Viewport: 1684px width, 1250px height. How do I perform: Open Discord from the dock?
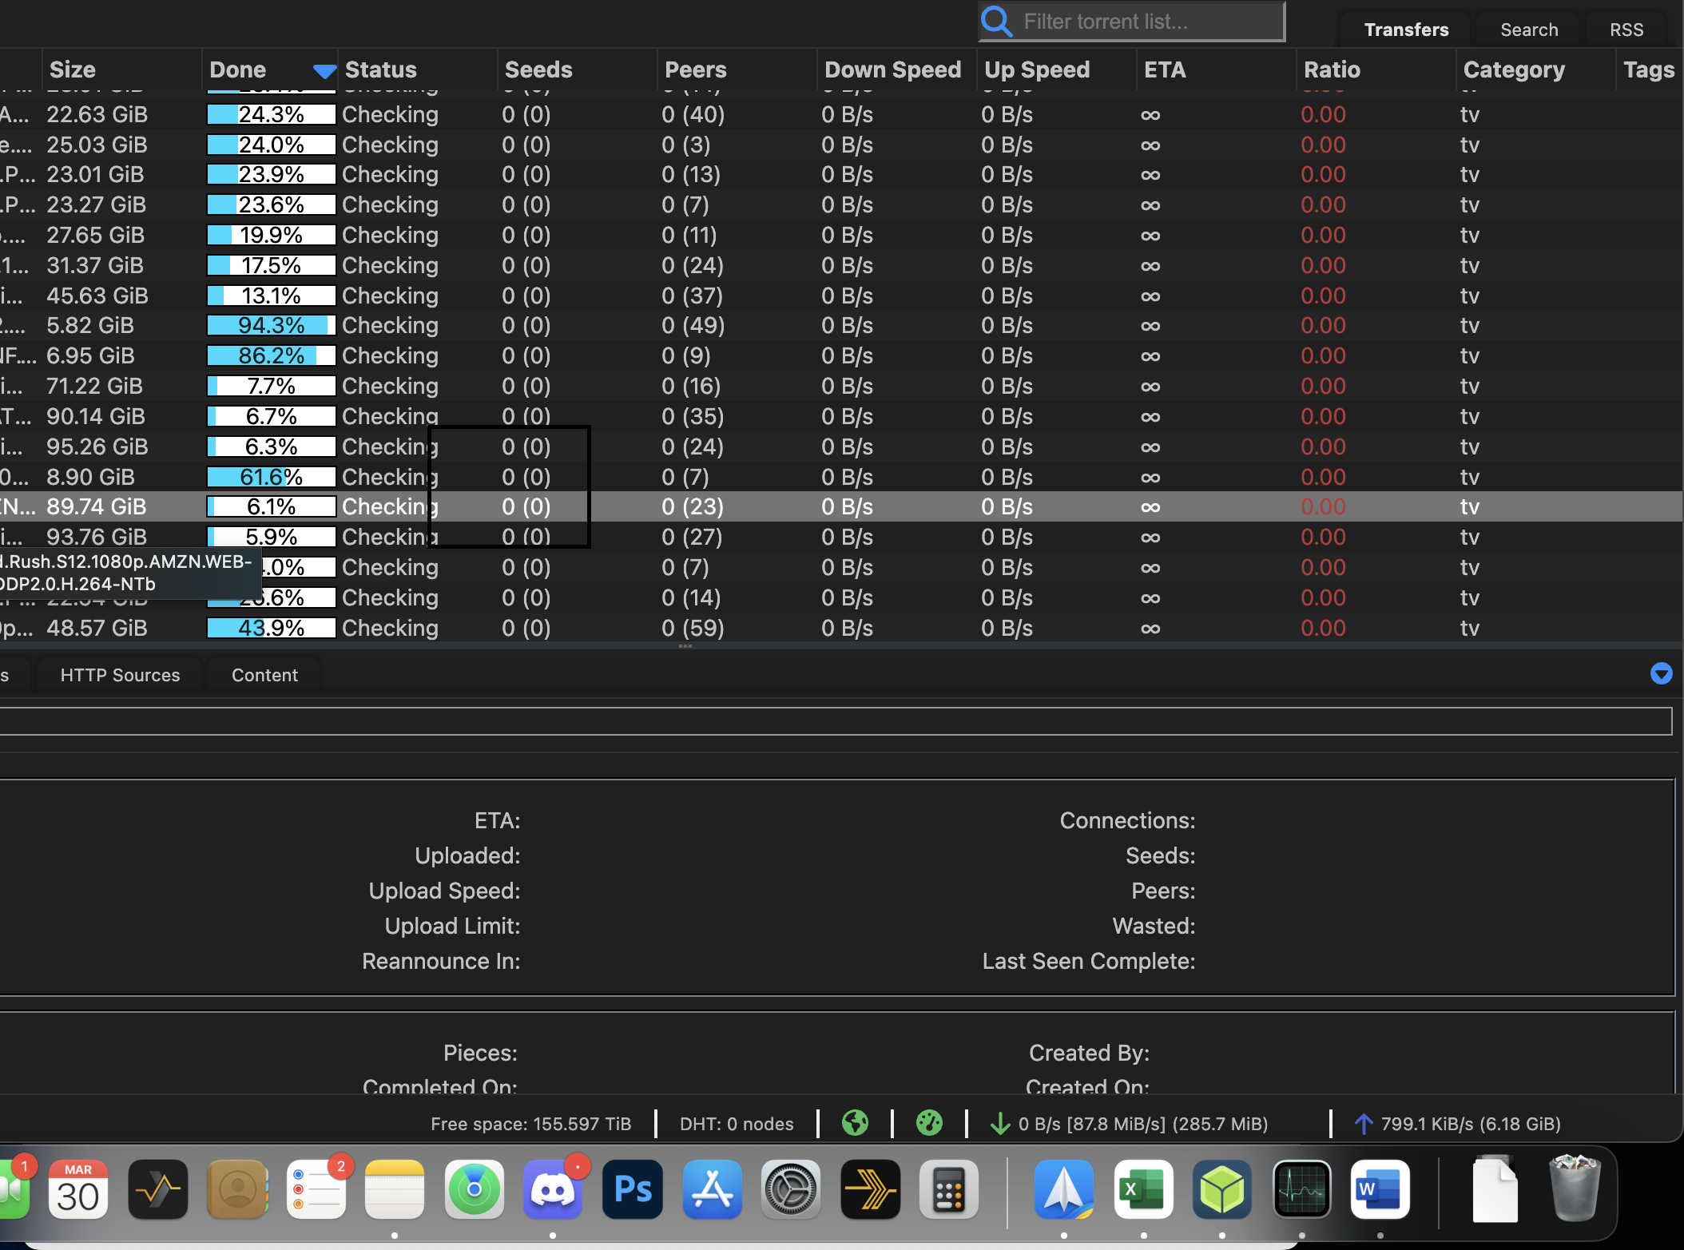point(552,1190)
